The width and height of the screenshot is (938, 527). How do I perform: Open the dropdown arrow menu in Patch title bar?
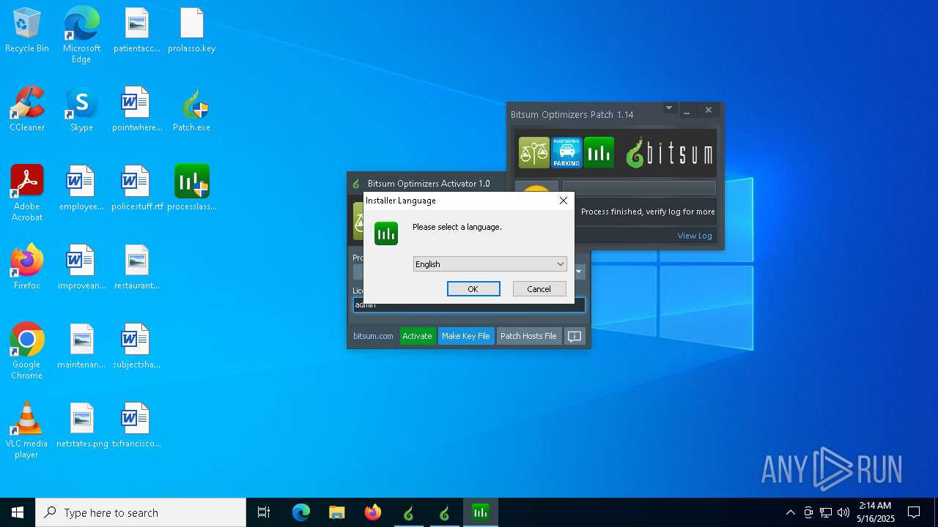pos(668,108)
